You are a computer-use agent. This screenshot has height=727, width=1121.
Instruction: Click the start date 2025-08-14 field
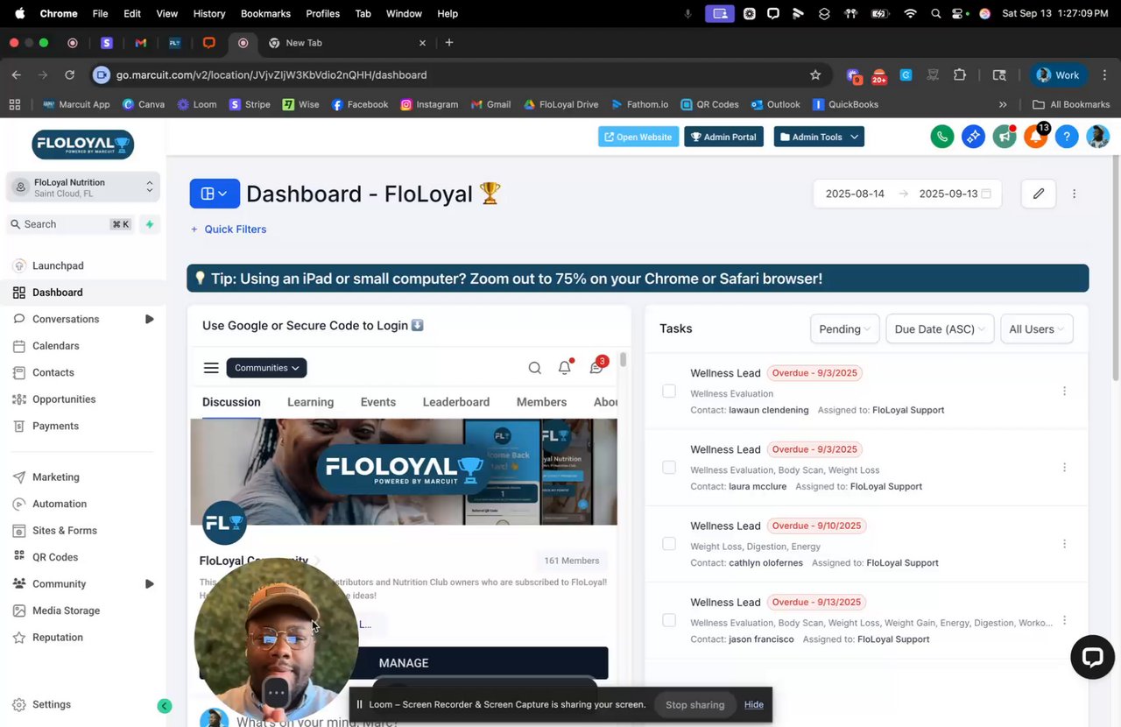tap(855, 194)
